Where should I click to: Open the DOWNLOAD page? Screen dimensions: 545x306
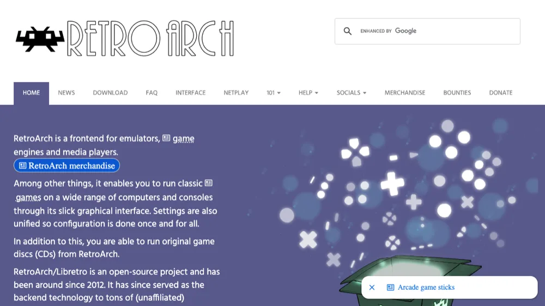(x=110, y=93)
